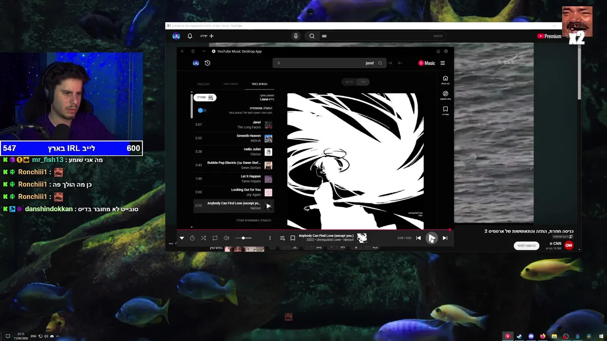Select the Video toggle above album art
The width and height of the screenshot is (607, 341).
pos(349,82)
